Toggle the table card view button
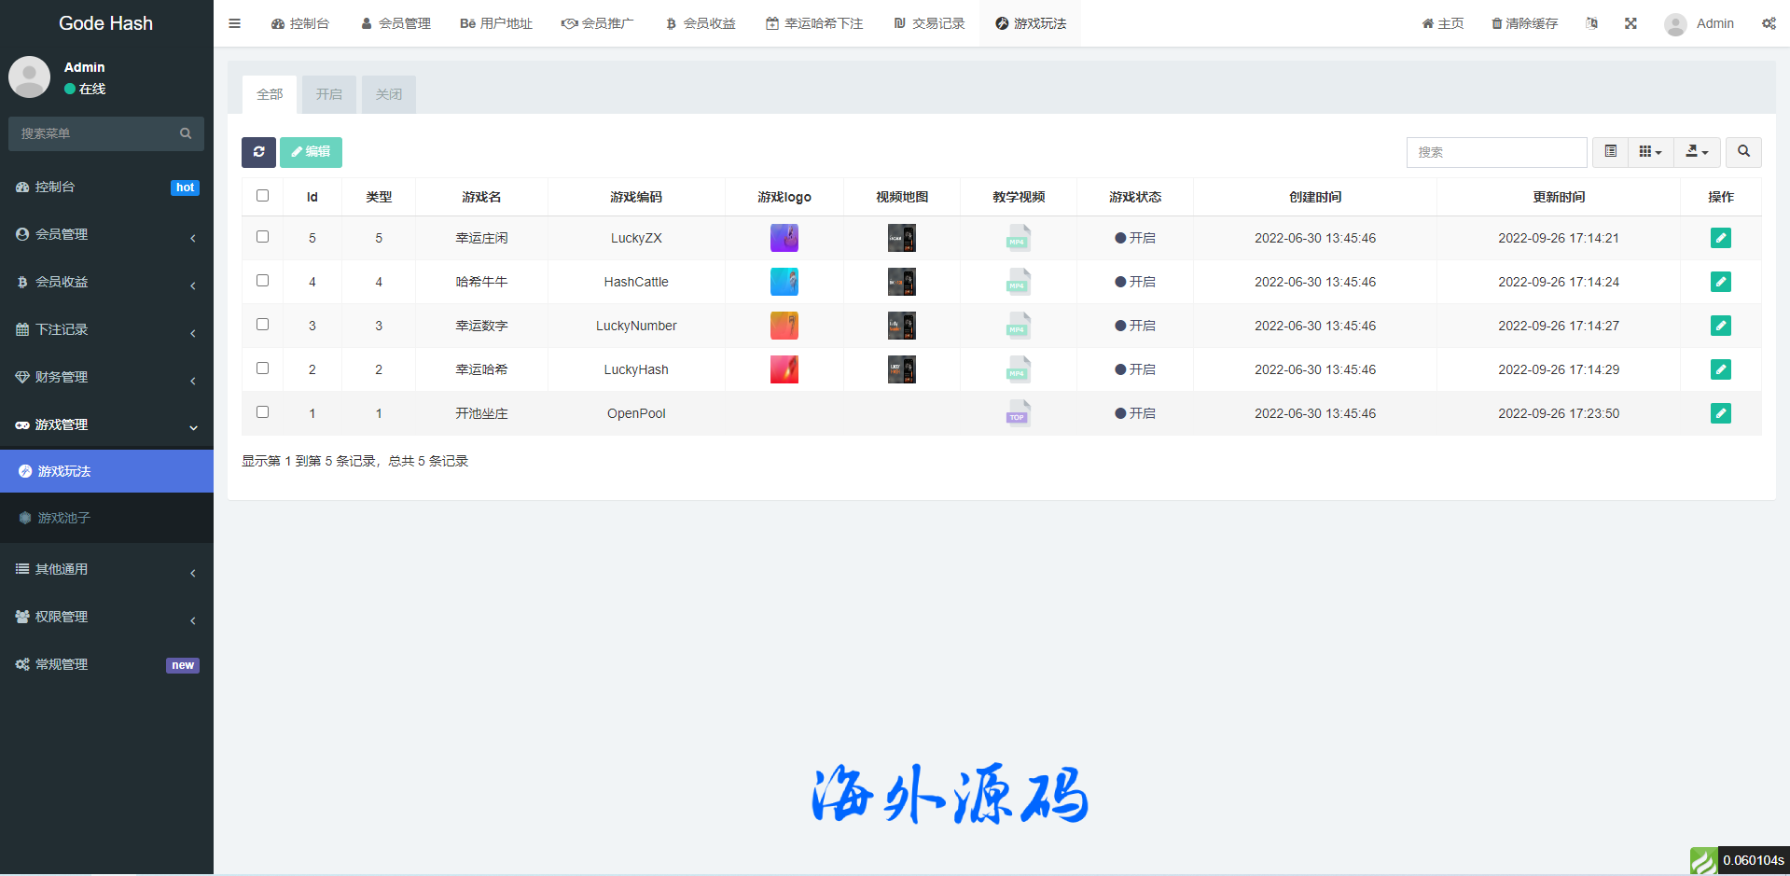 1610,151
